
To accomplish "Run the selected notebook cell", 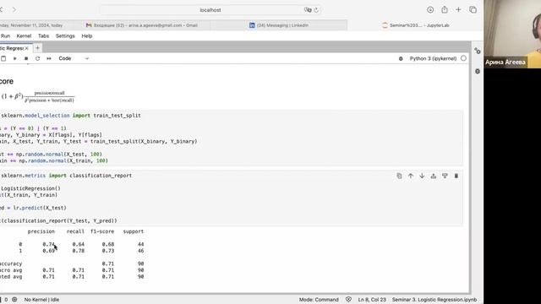I will [x=15, y=58].
